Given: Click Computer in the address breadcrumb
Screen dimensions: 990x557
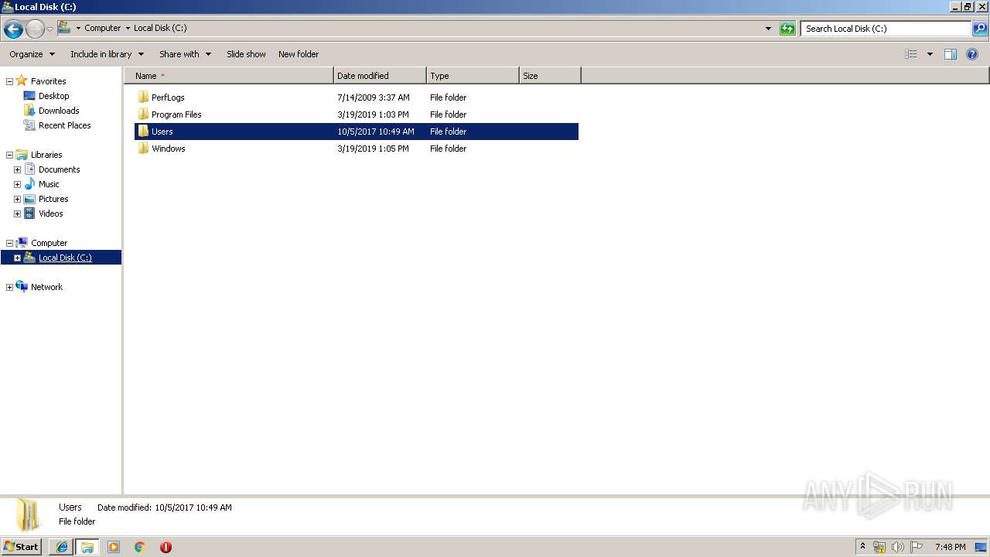Looking at the screenshot, I should point(103,28).
